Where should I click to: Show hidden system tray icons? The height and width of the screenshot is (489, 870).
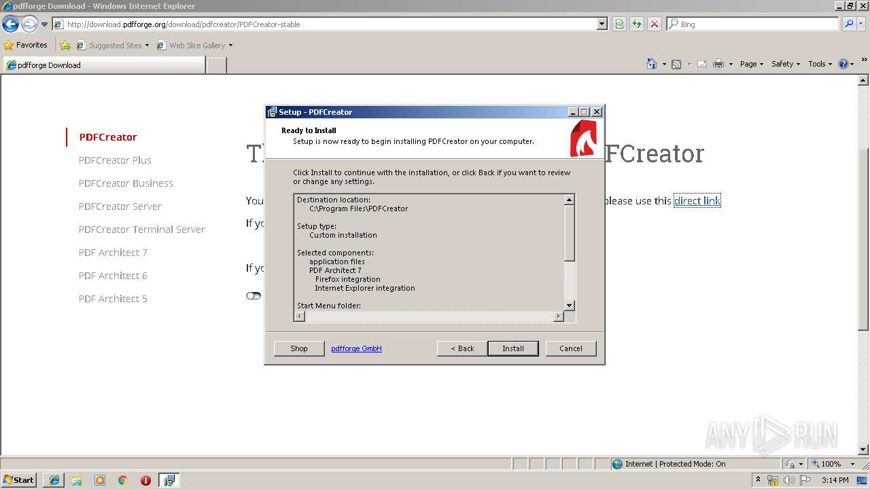pos(758,480)
